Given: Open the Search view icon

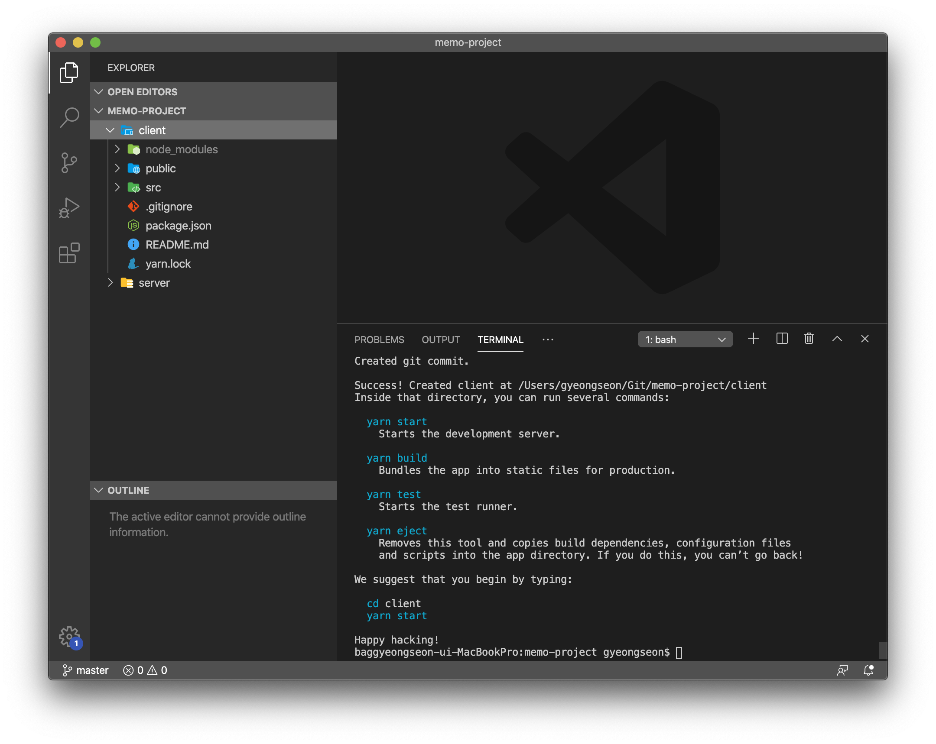Looking at the screenshot, I should [x=69, y=117].
